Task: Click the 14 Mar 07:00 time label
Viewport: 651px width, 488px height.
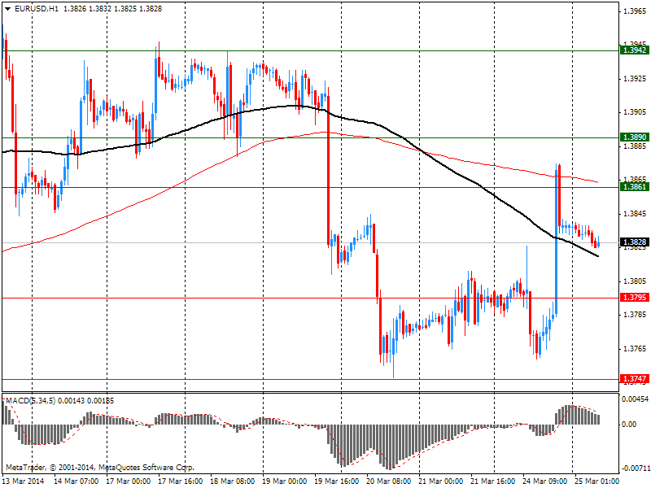Action: coord(76,481)
